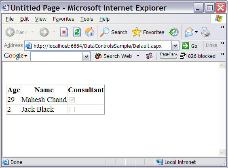This screenshot has height=168, width=228.
Task: Click inside the Google search text box
Action: pyautogui.click(x=57, y=56)
